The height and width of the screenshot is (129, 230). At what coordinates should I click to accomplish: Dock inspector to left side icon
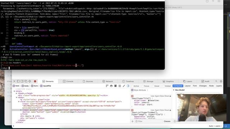[18, 81]
